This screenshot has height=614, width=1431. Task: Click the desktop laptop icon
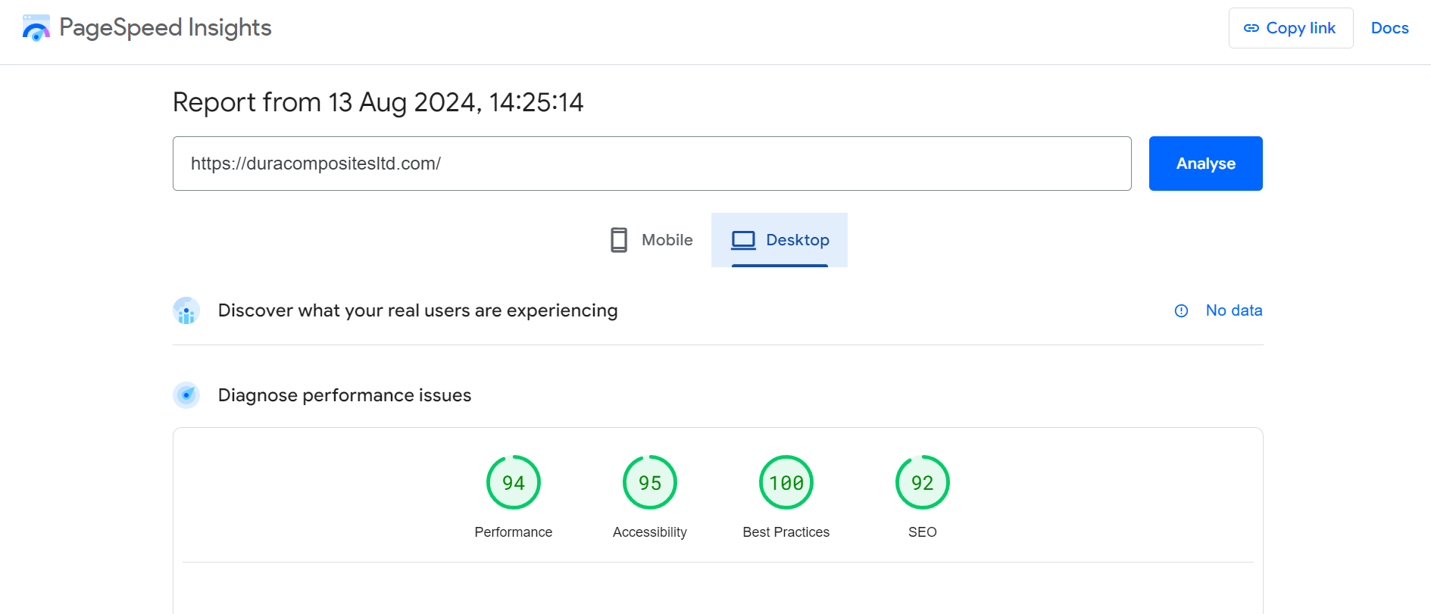pos(743,240)
